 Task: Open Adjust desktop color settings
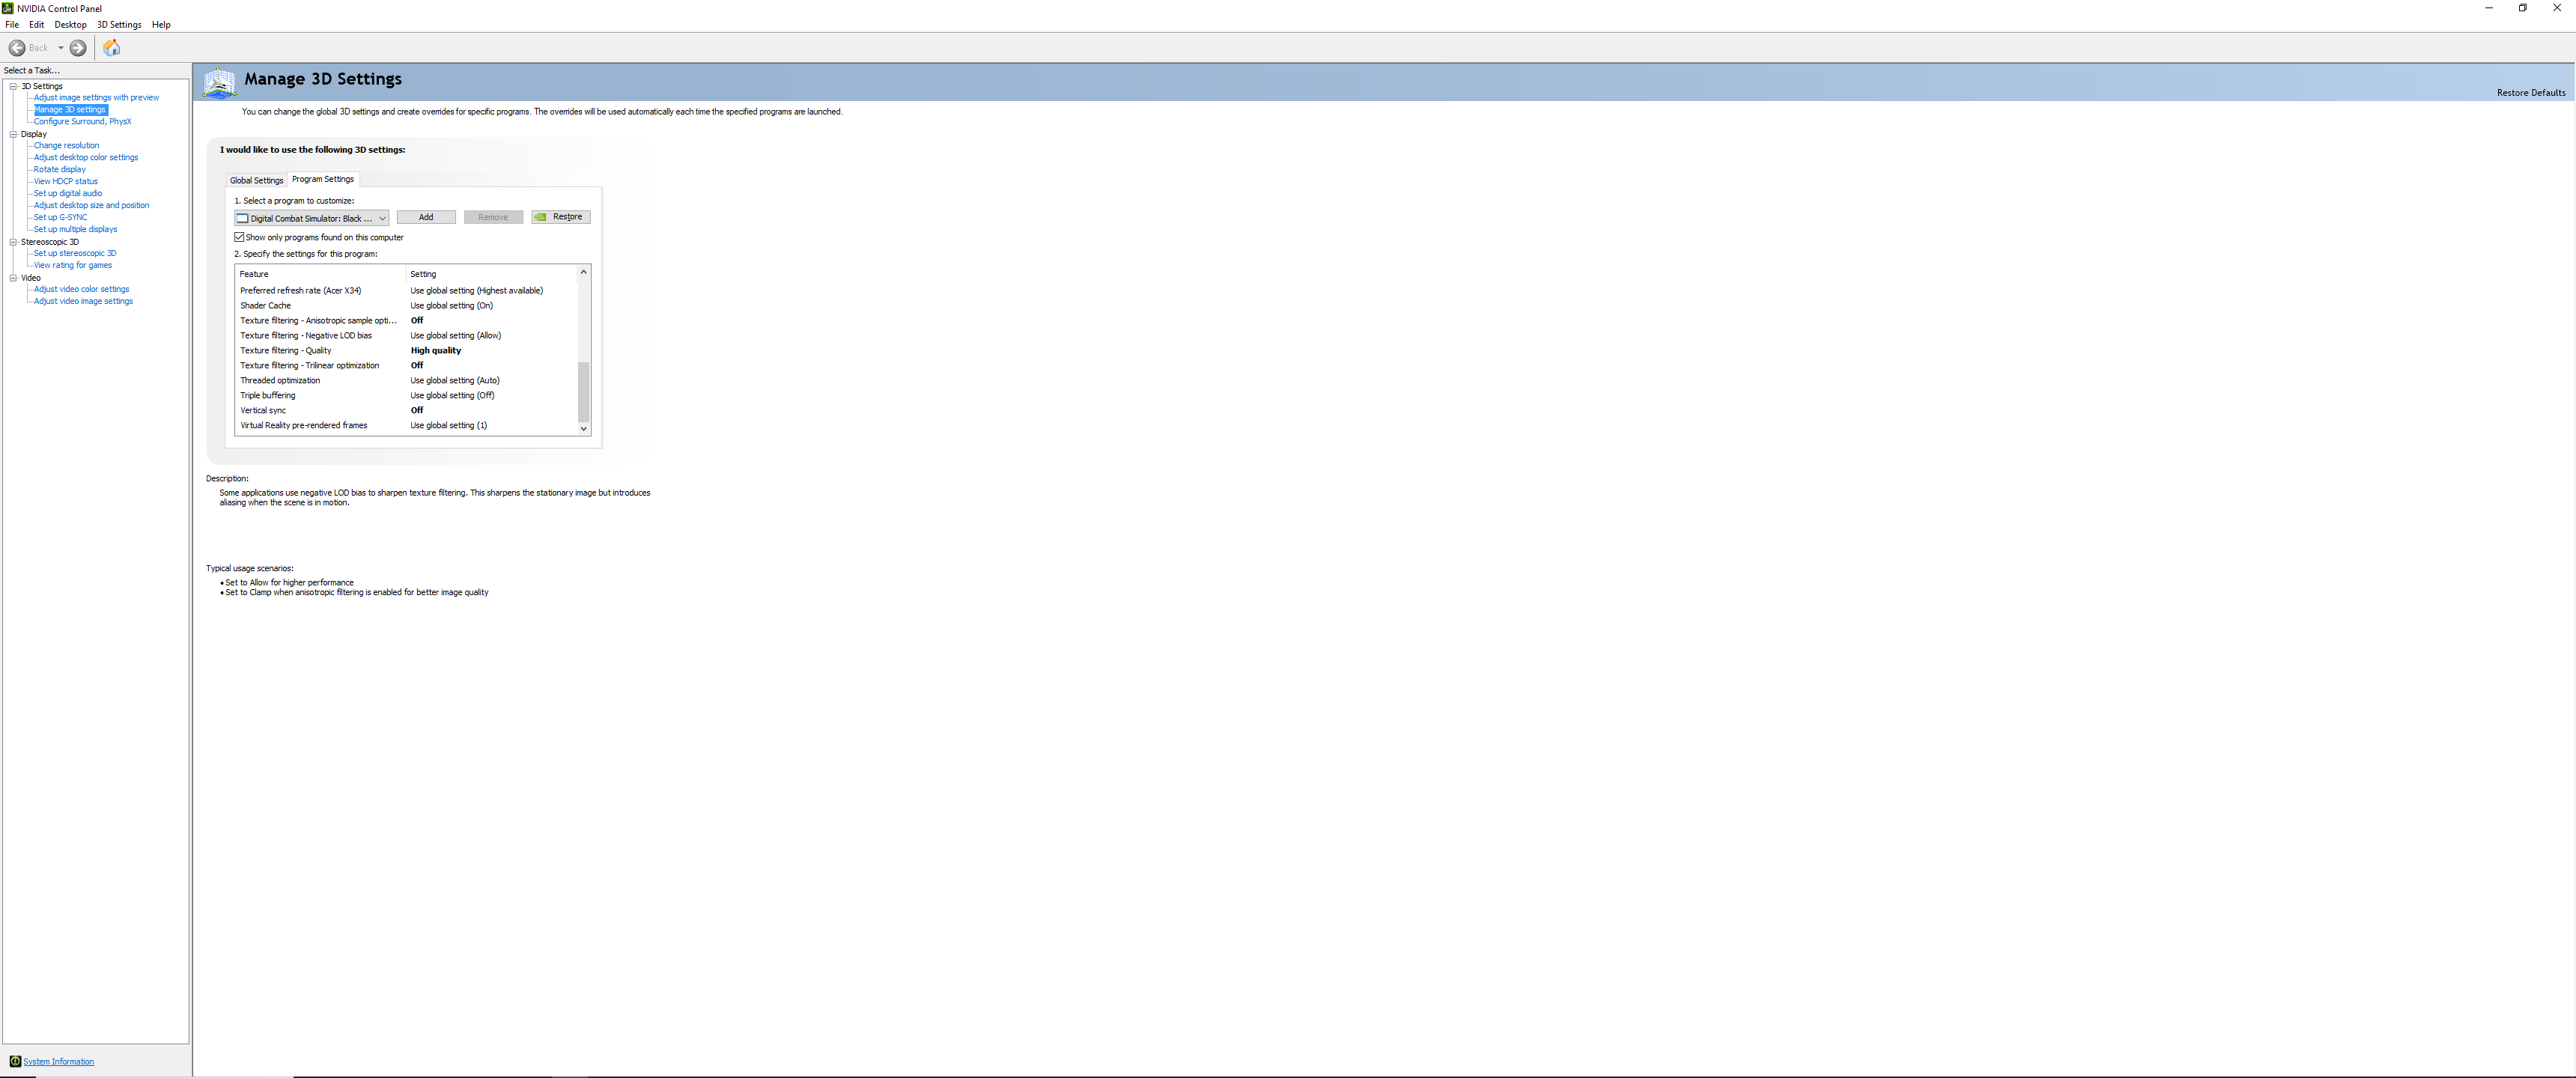pos(86,158)
